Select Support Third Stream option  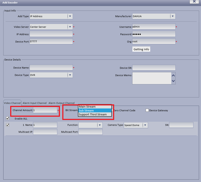(x=95, y=114)
